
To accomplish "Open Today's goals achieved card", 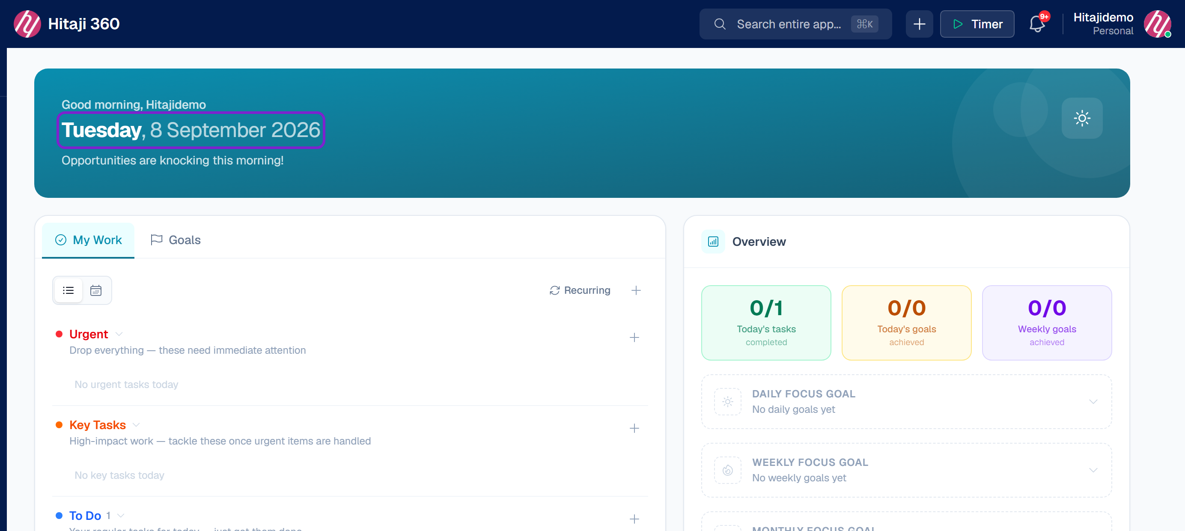I will [906, 323].
